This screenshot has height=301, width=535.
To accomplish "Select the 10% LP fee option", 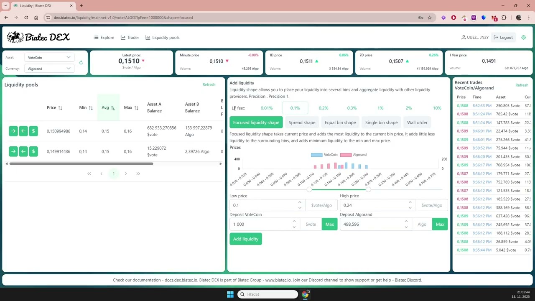I will [437, 108].
